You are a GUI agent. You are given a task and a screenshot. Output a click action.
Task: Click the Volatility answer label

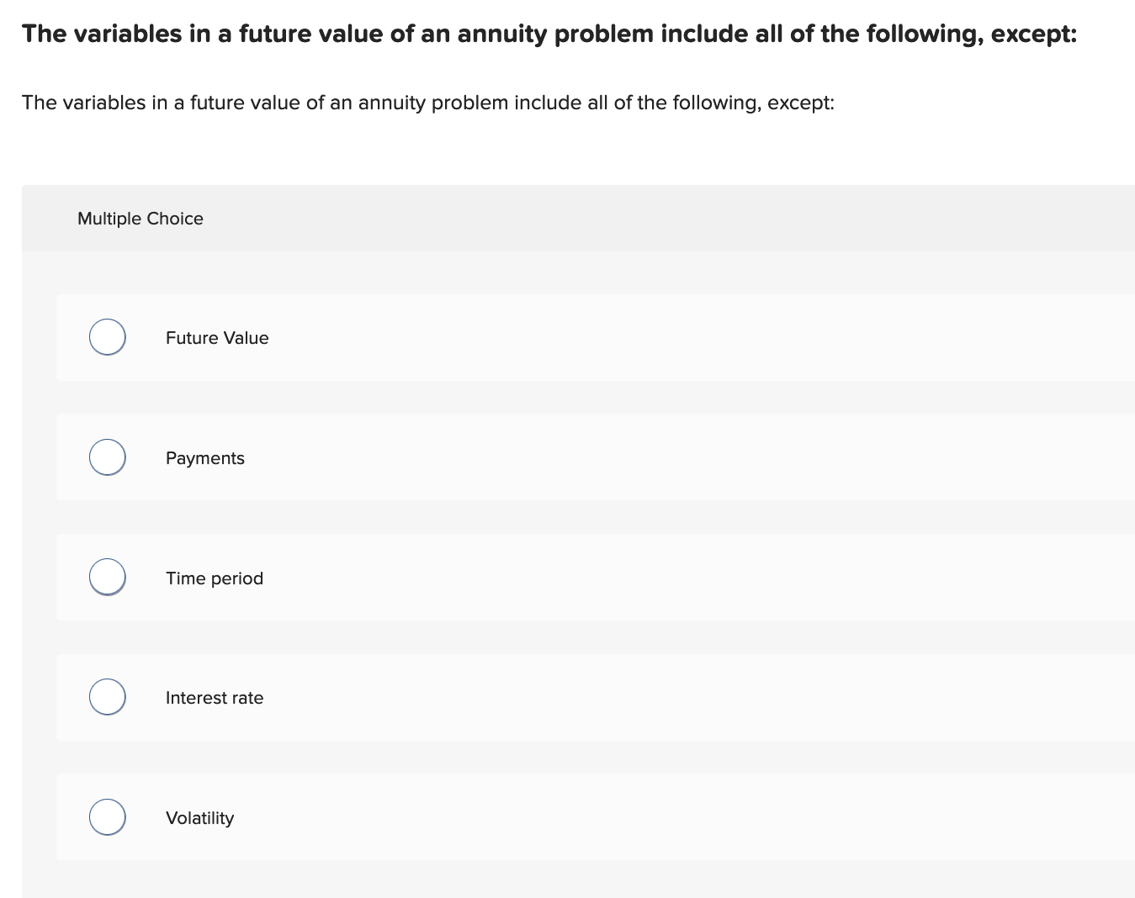coord(199,817)
